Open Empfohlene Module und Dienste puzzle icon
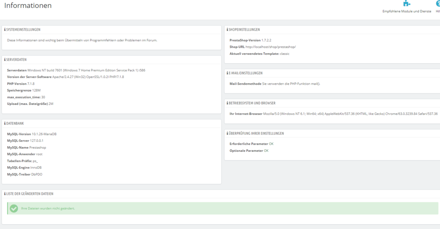 point(407,4)
